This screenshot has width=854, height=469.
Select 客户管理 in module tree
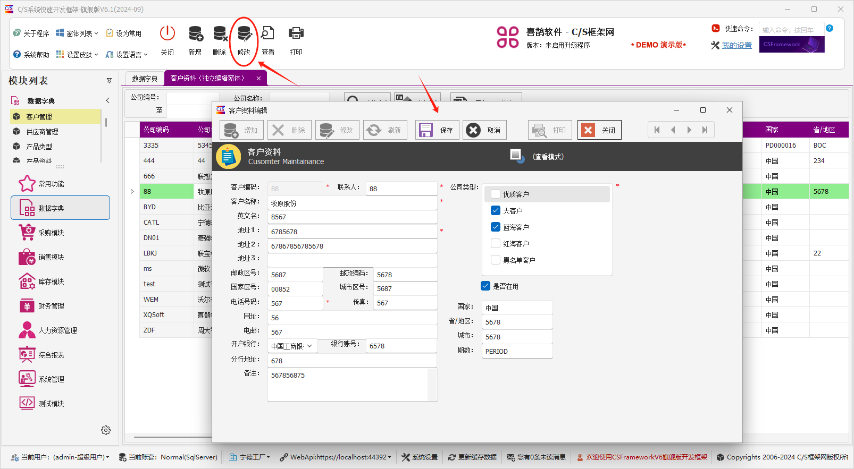[x=55, y=116]
